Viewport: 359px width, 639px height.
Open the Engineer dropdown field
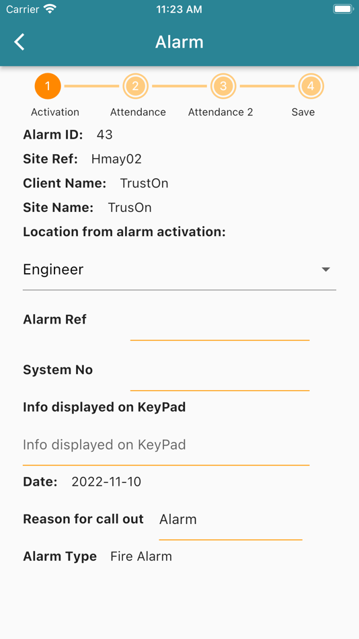(179, 270)
